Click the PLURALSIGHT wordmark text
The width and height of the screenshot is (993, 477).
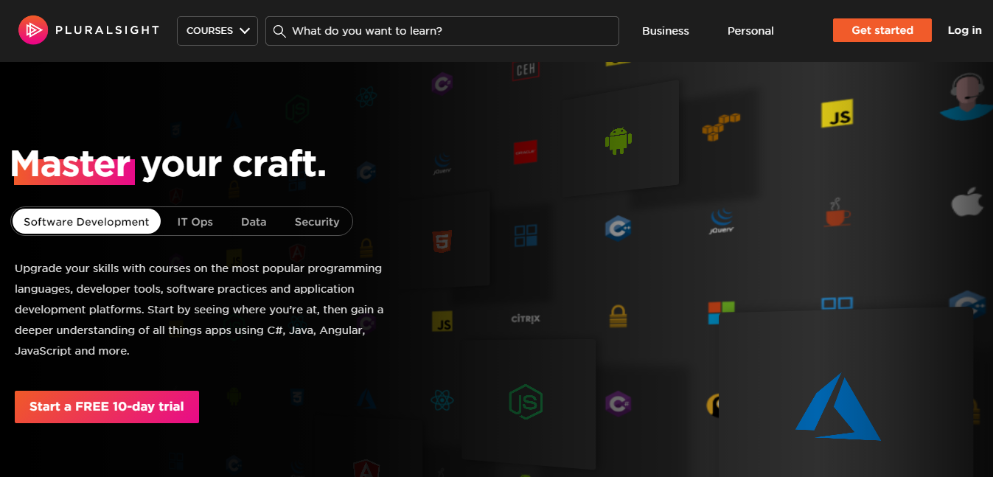pos(107,30)
